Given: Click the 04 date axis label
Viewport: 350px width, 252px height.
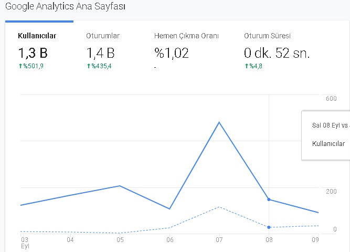Looking at the screenshot, I should (70, 240).
